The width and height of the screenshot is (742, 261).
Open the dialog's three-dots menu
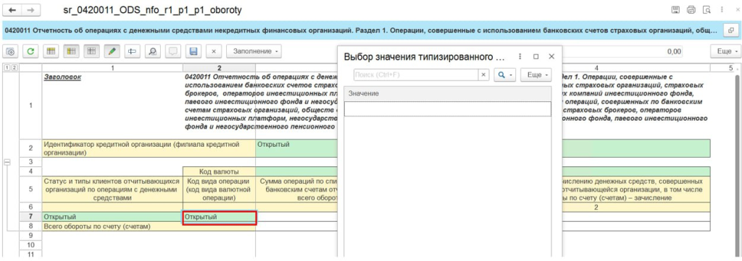pyautogui.click(x=520, y=56)
